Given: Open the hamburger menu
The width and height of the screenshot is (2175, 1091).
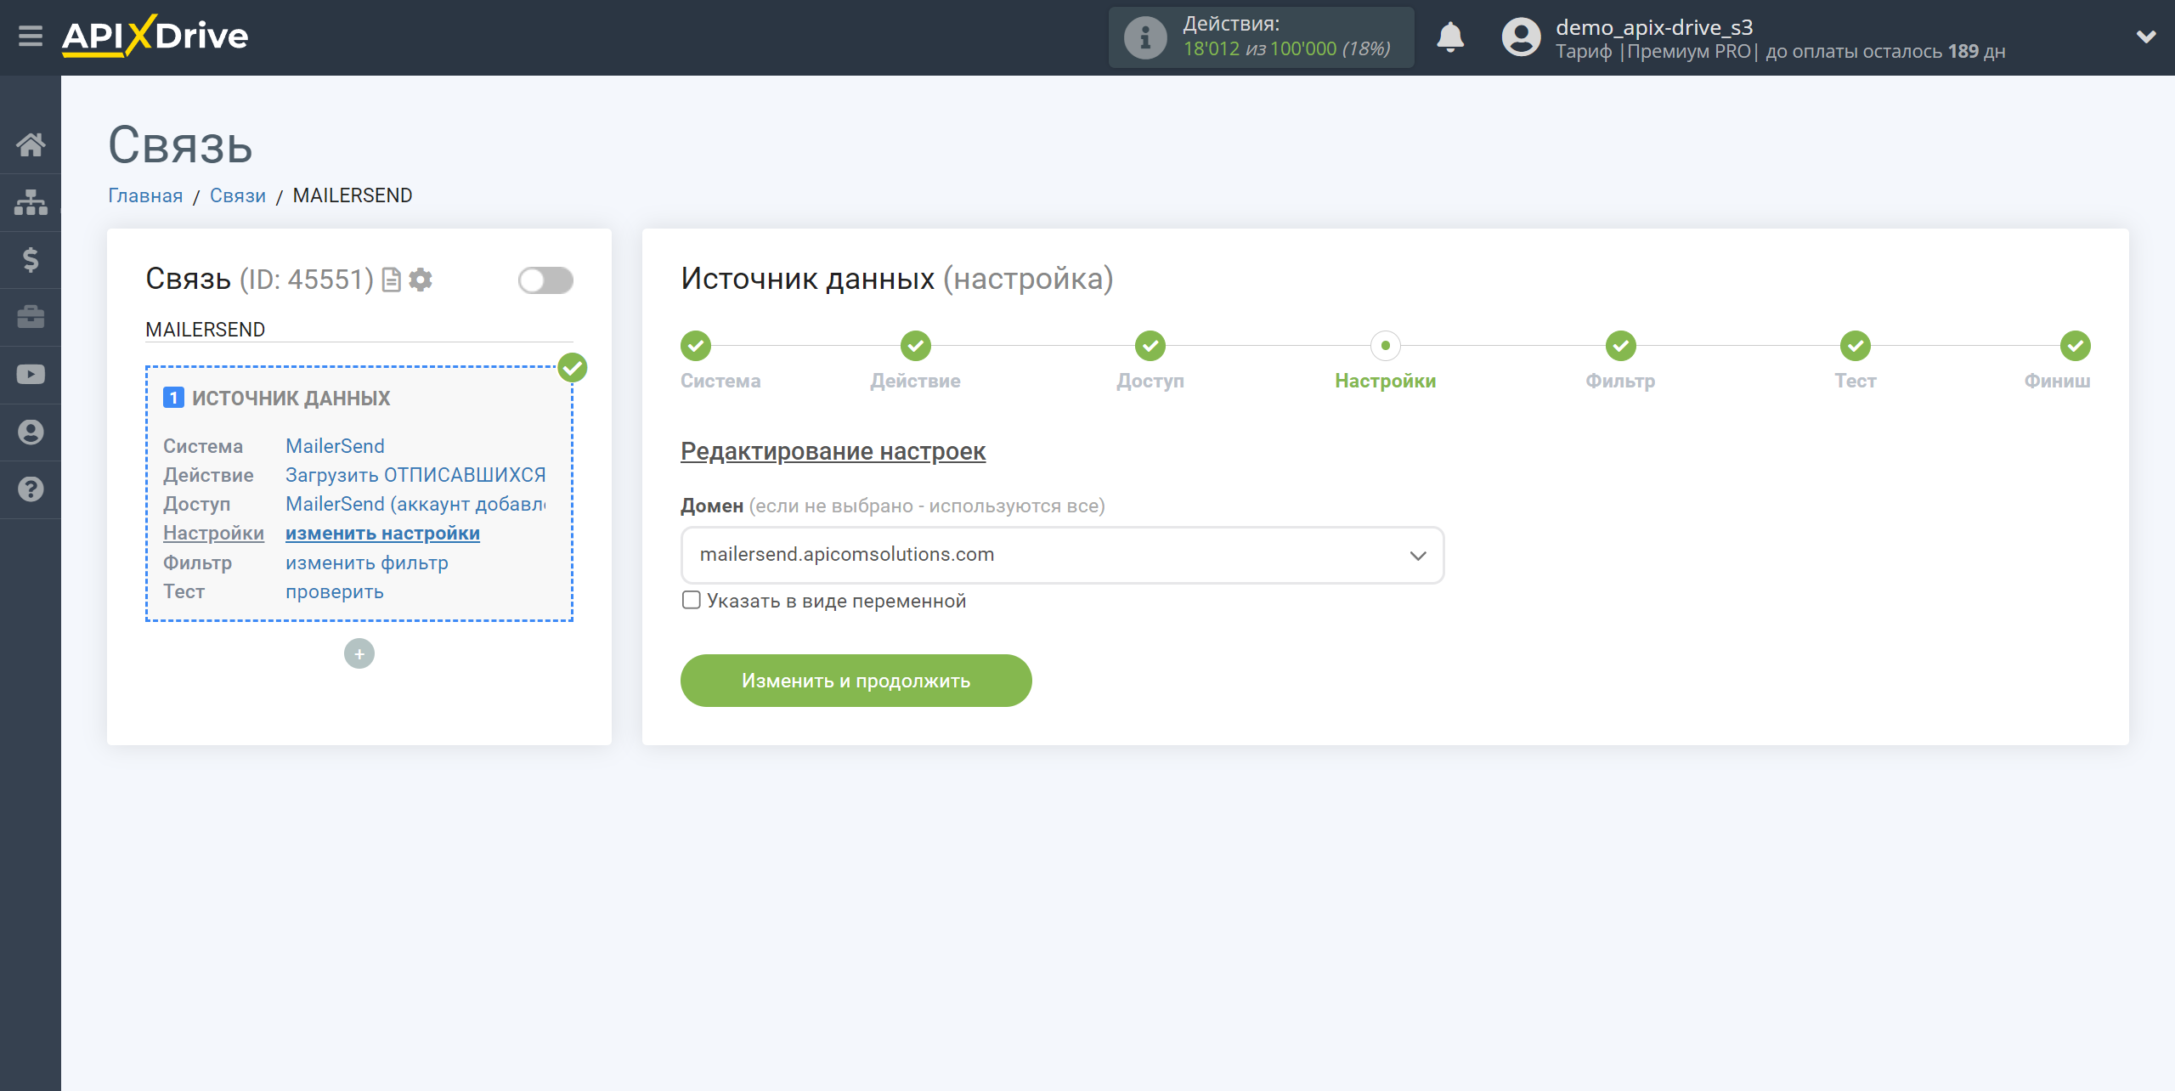Looking at the screenshot, I should (31, 37).
